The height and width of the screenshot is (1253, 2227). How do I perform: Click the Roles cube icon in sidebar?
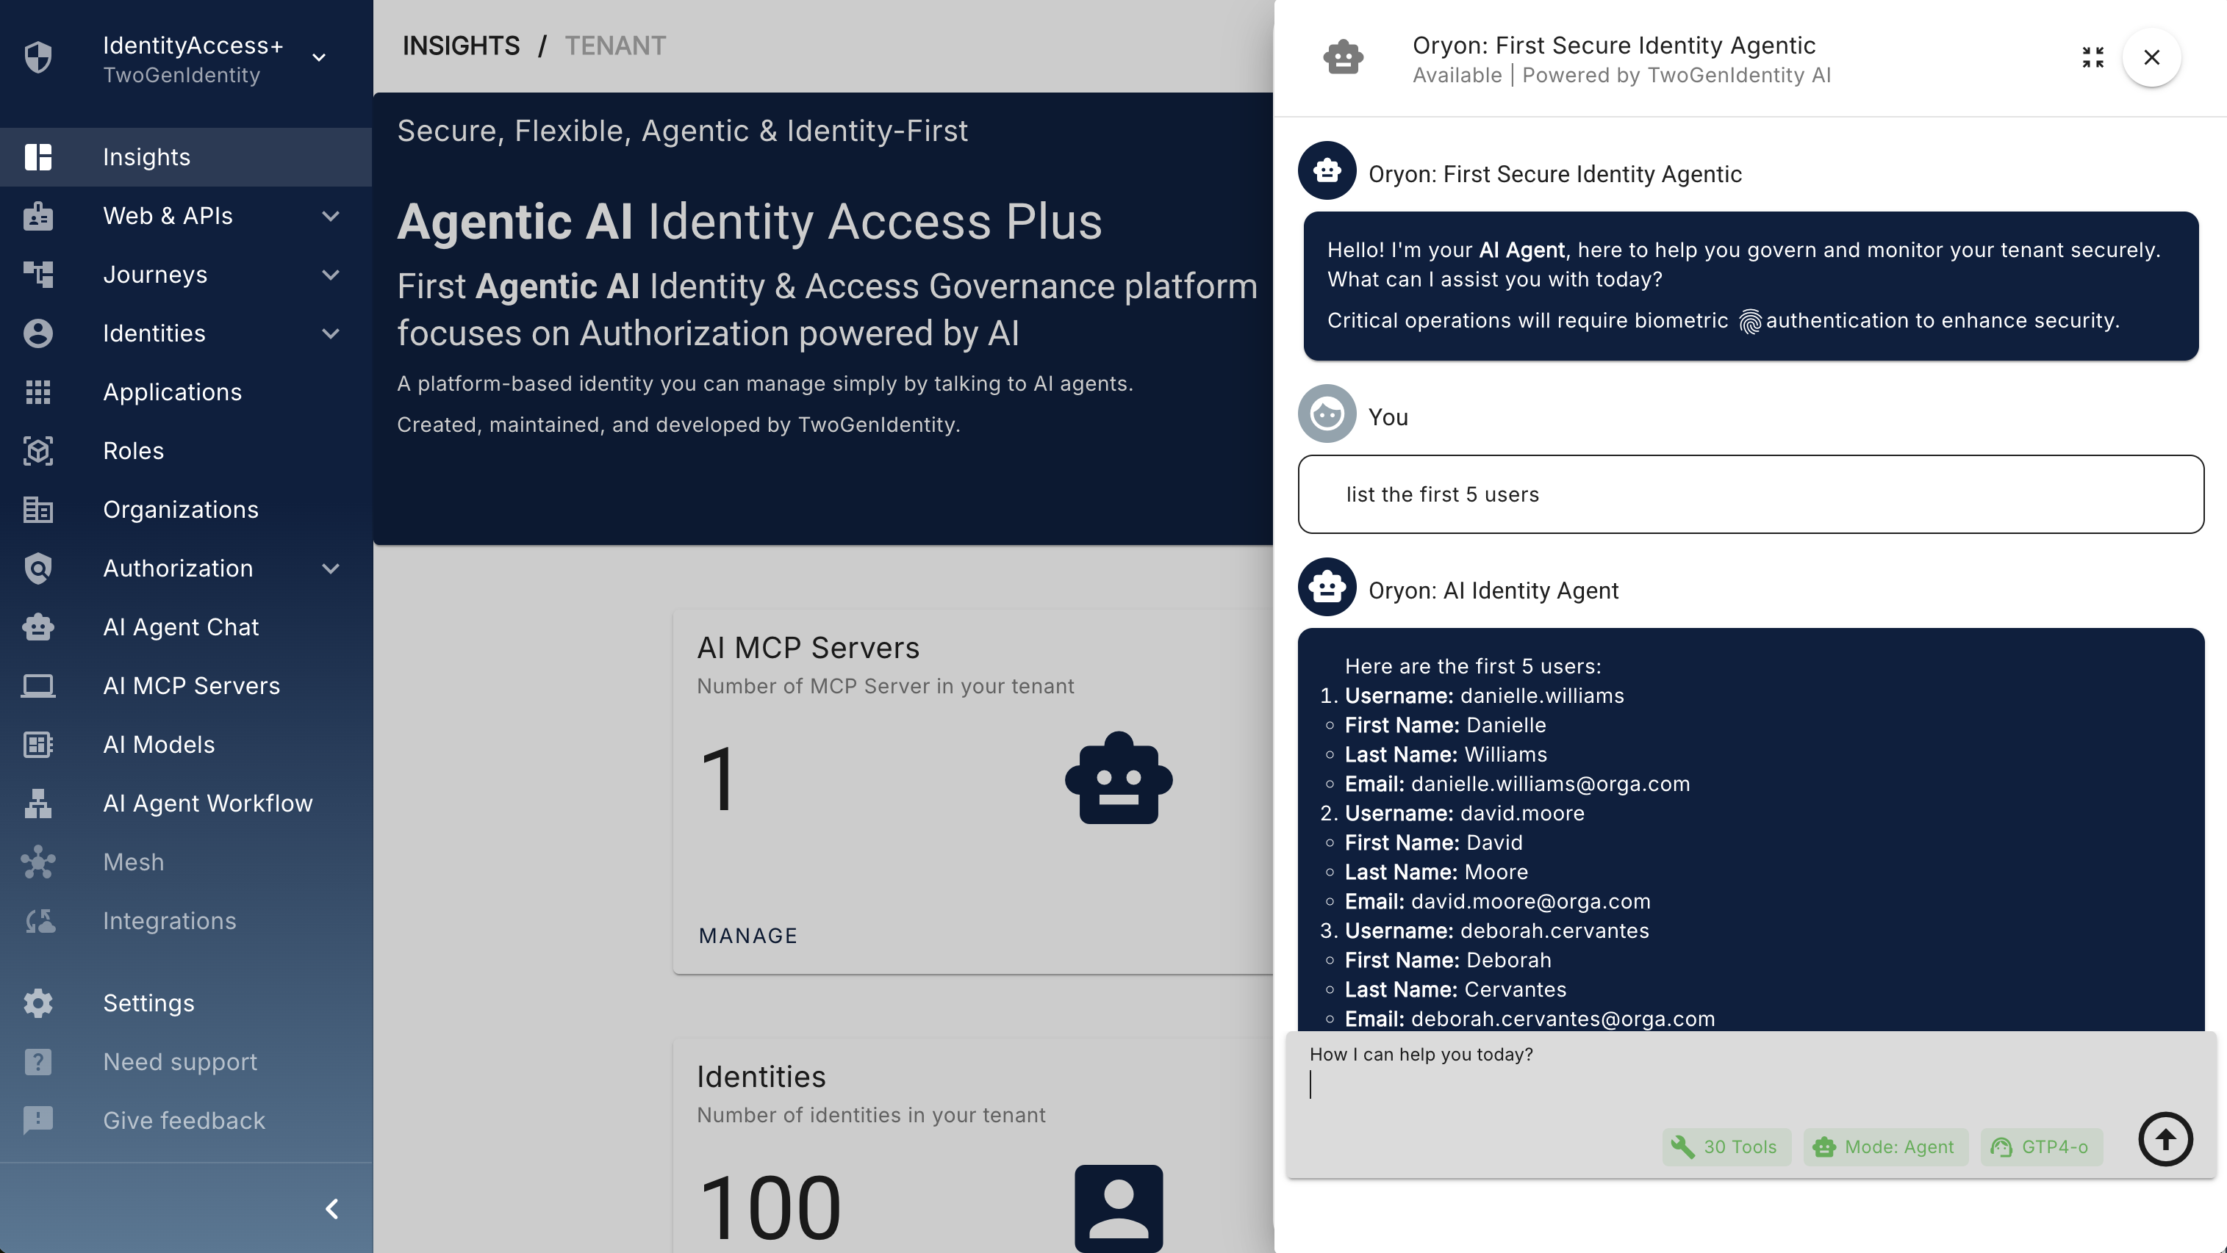38,451
